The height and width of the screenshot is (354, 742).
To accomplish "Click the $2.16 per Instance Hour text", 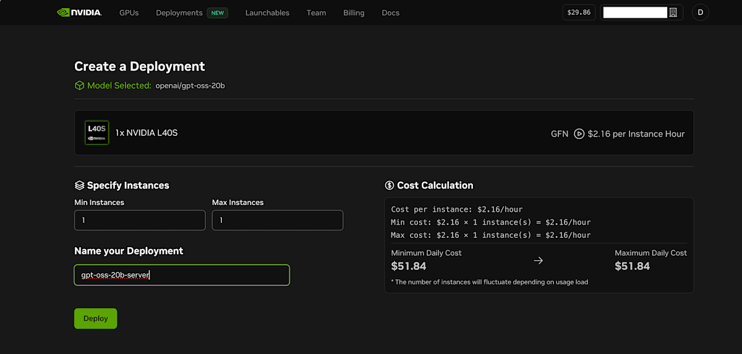I will click(x=636, y=133).
